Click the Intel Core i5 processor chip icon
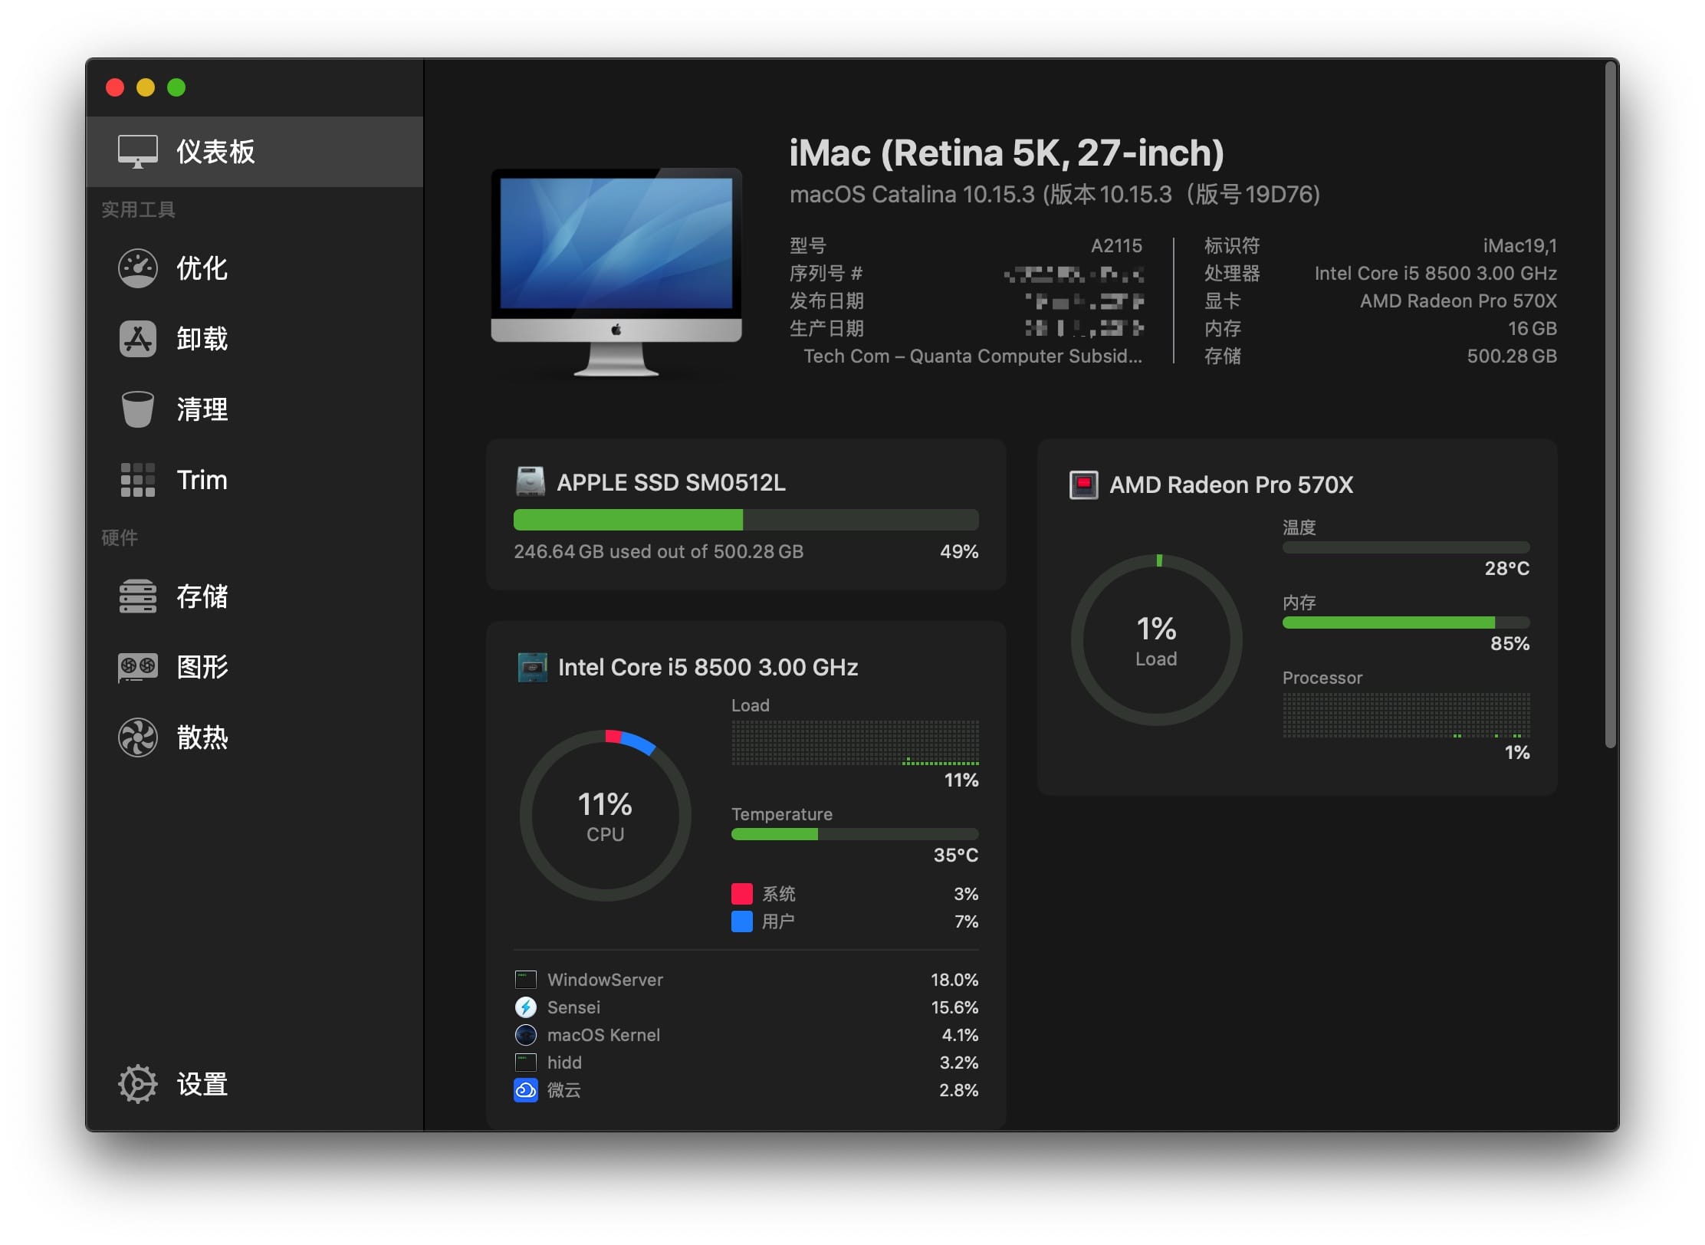Screen dimensions: 1705x1245 coord(532,667)
